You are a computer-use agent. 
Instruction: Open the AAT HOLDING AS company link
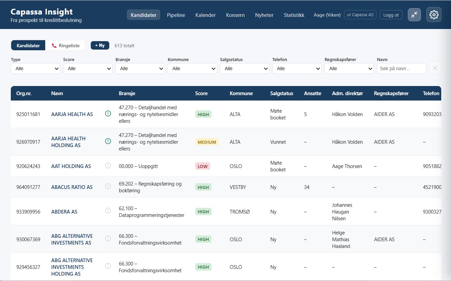point(71,166)
